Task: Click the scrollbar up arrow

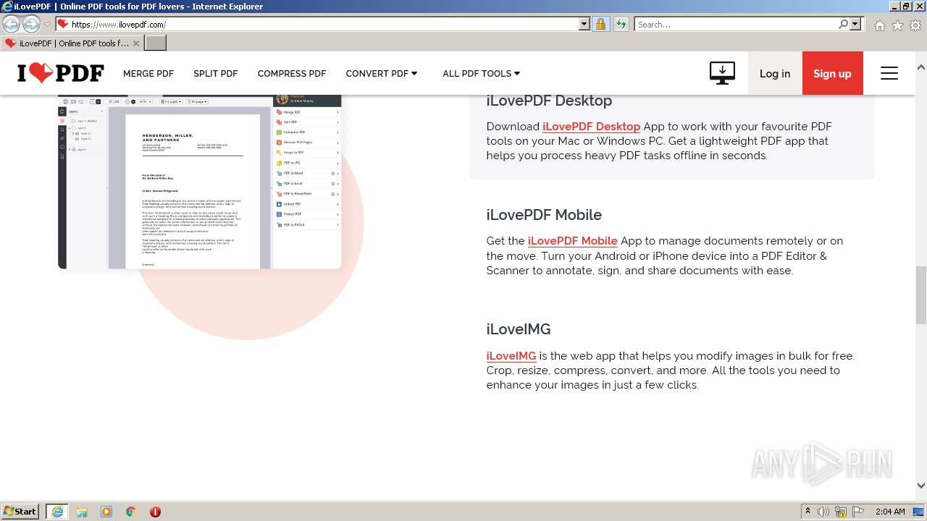Action: (920, 67)
